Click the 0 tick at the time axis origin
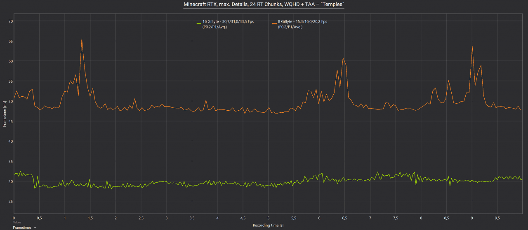The image size is (528, 230). (14, 218)
